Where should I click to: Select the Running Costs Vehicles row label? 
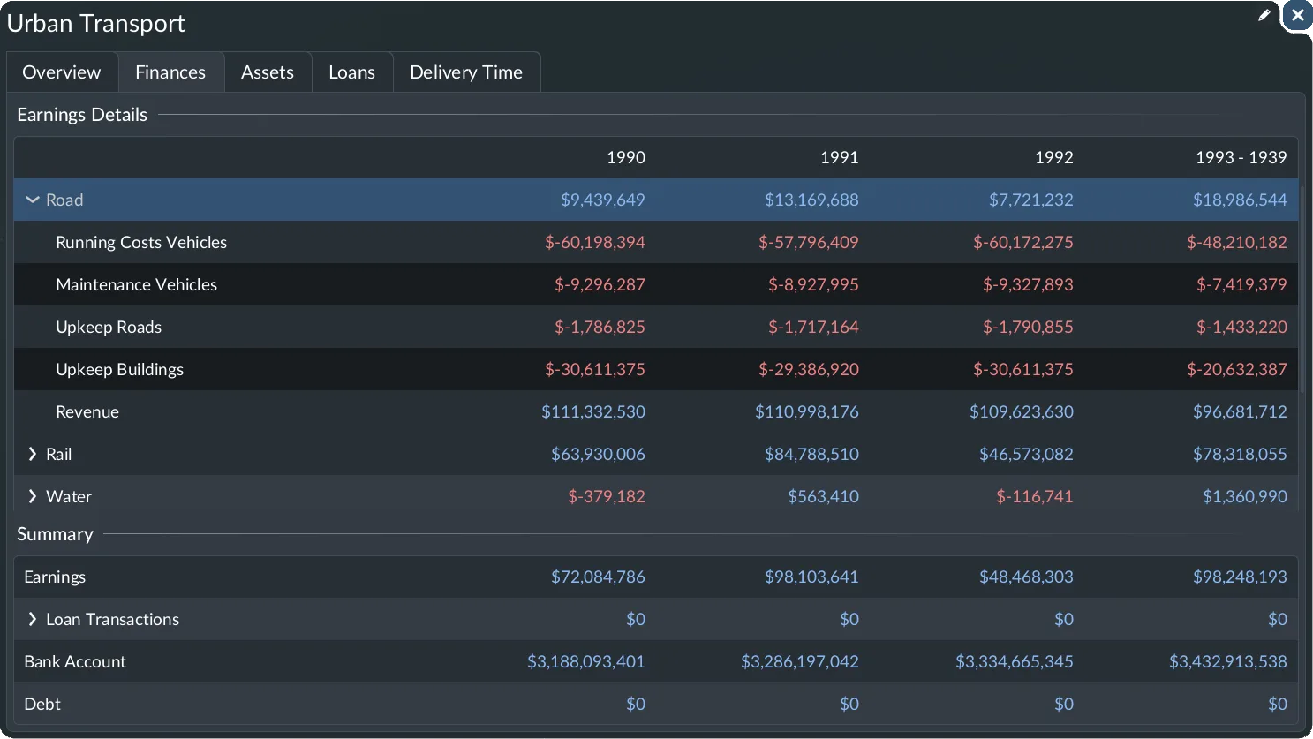[x=141, y=242]
